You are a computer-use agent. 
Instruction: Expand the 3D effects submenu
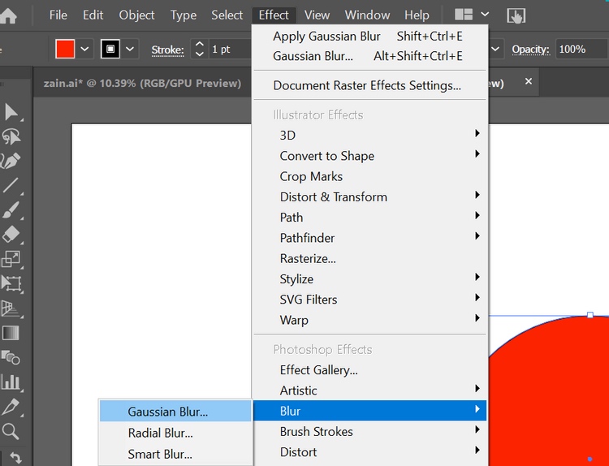point(369,135)
